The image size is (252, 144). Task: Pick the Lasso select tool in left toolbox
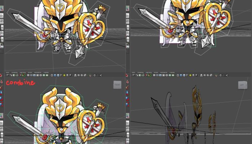click(1, 81)
